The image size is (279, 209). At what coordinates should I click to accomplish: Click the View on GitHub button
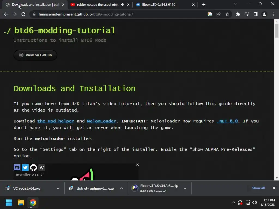coord(35,55)
